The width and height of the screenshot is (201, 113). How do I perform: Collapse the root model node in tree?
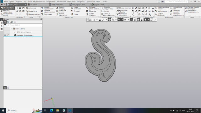coord(12,29)
